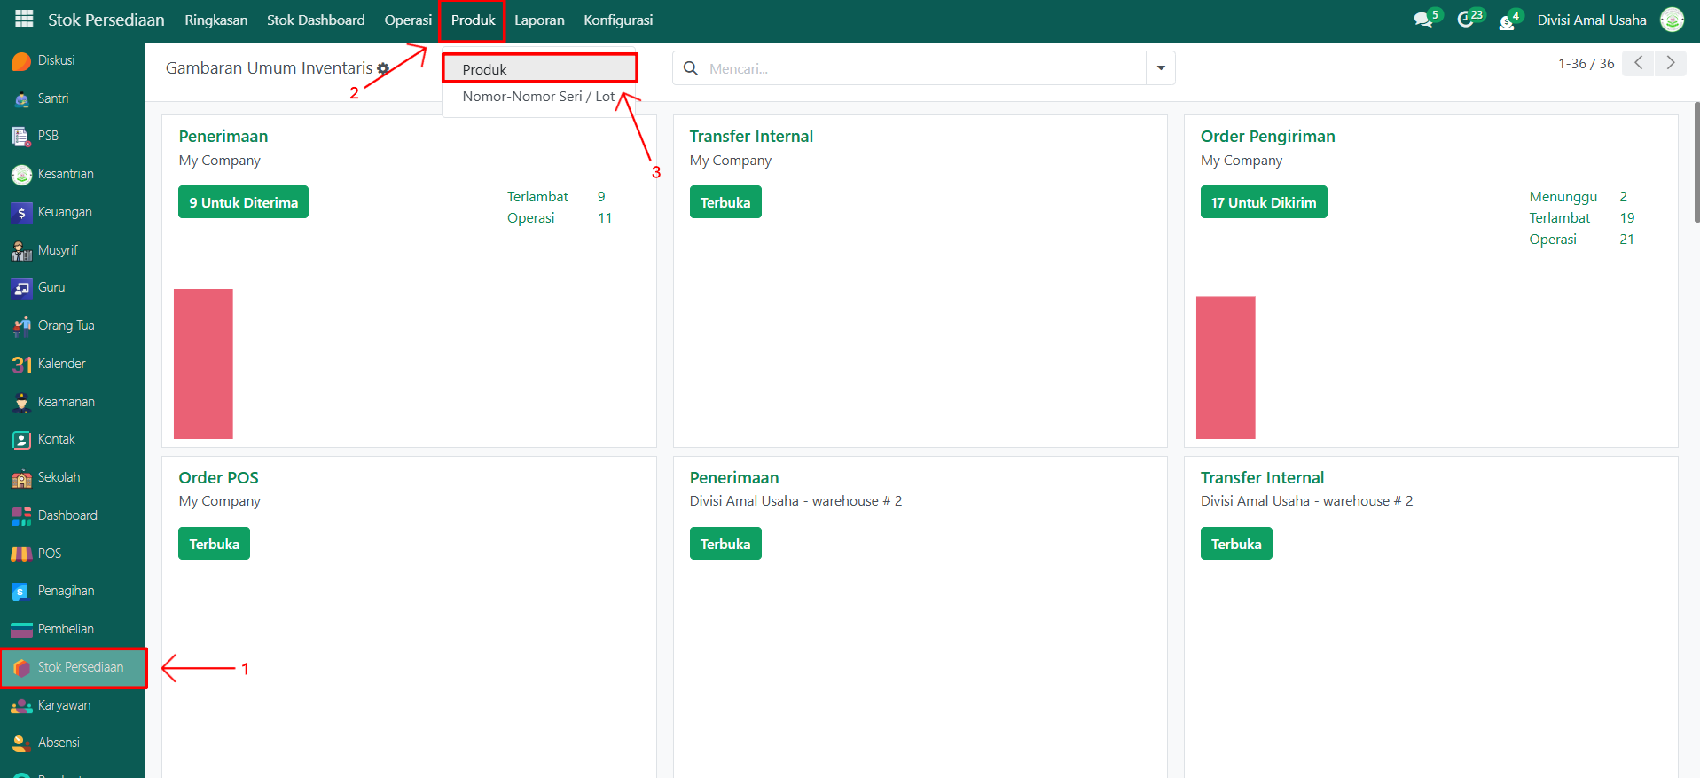Click the 17 Untuk Dikirim button
The height and width of the screenshot is (778, 1700).
point(1263,202)
